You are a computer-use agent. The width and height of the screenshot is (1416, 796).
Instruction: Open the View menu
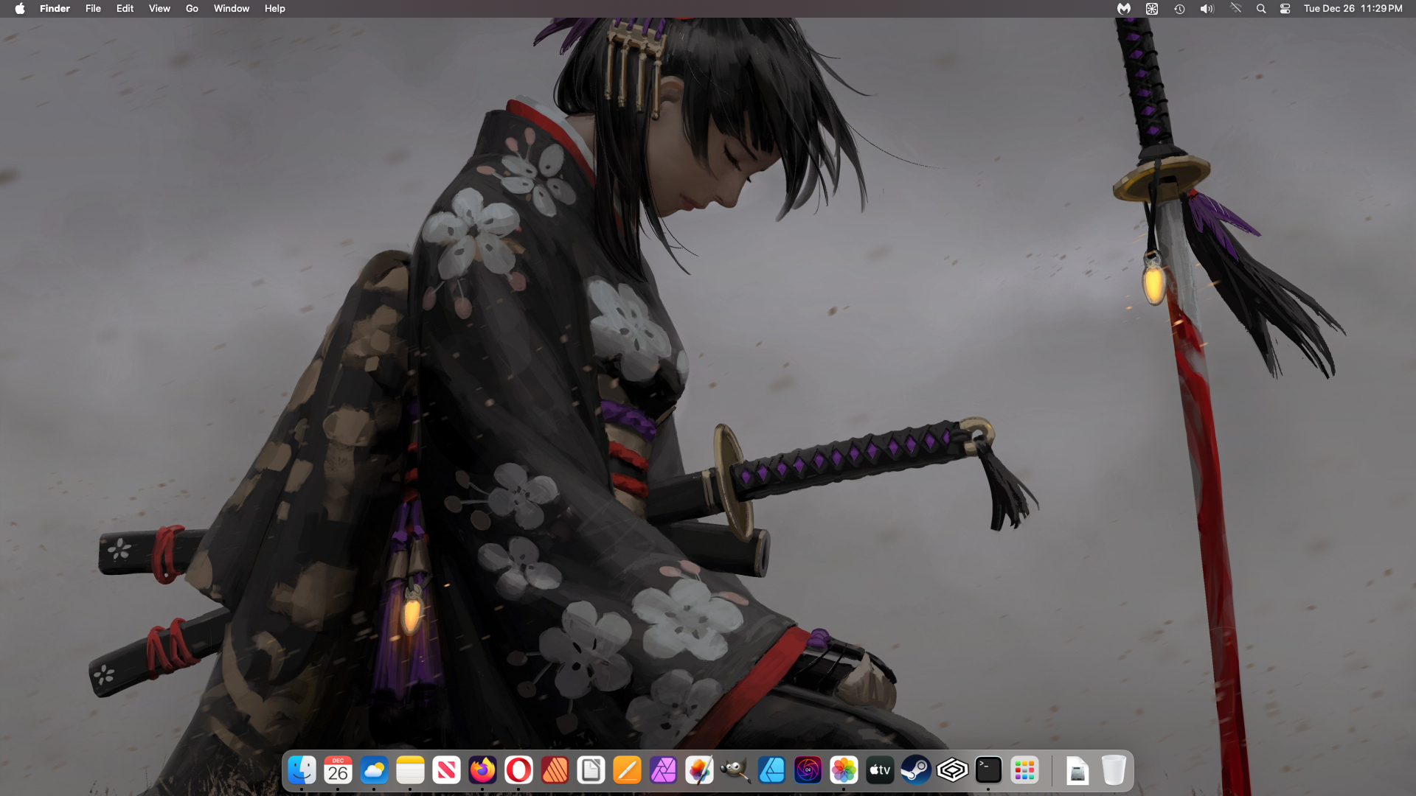tap(159, 9)
